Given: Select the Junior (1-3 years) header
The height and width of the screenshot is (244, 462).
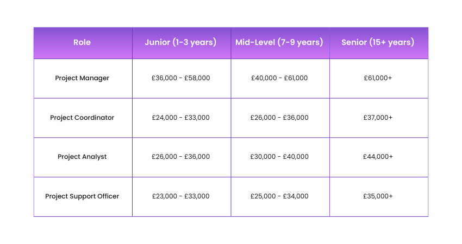Looking at the screenshot, I should (x=180, y=42).
